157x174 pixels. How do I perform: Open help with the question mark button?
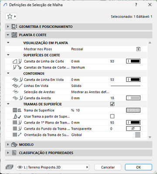point(136,5)
